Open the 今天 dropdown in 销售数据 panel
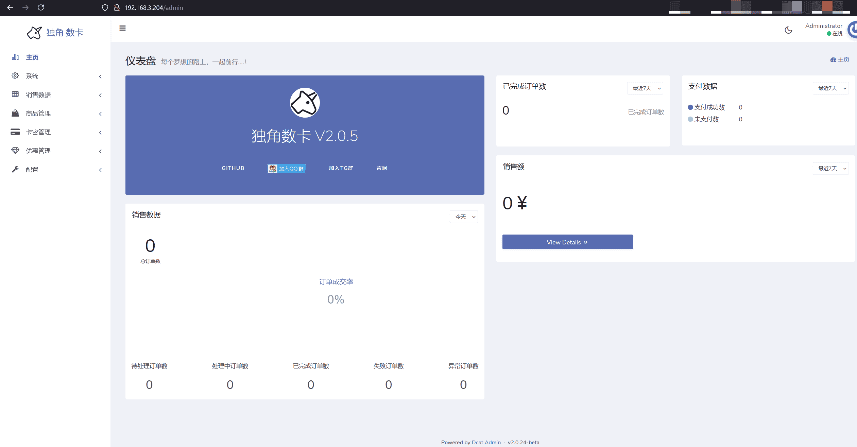The height and width of the screenshot is (447, 857). [x=463, y=217]
